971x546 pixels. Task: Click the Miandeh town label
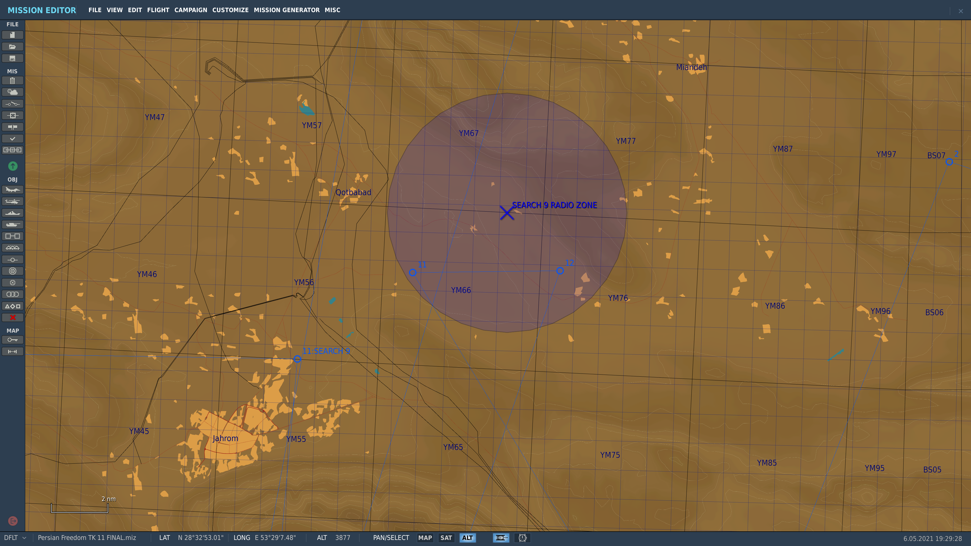[x=691, y=67]
